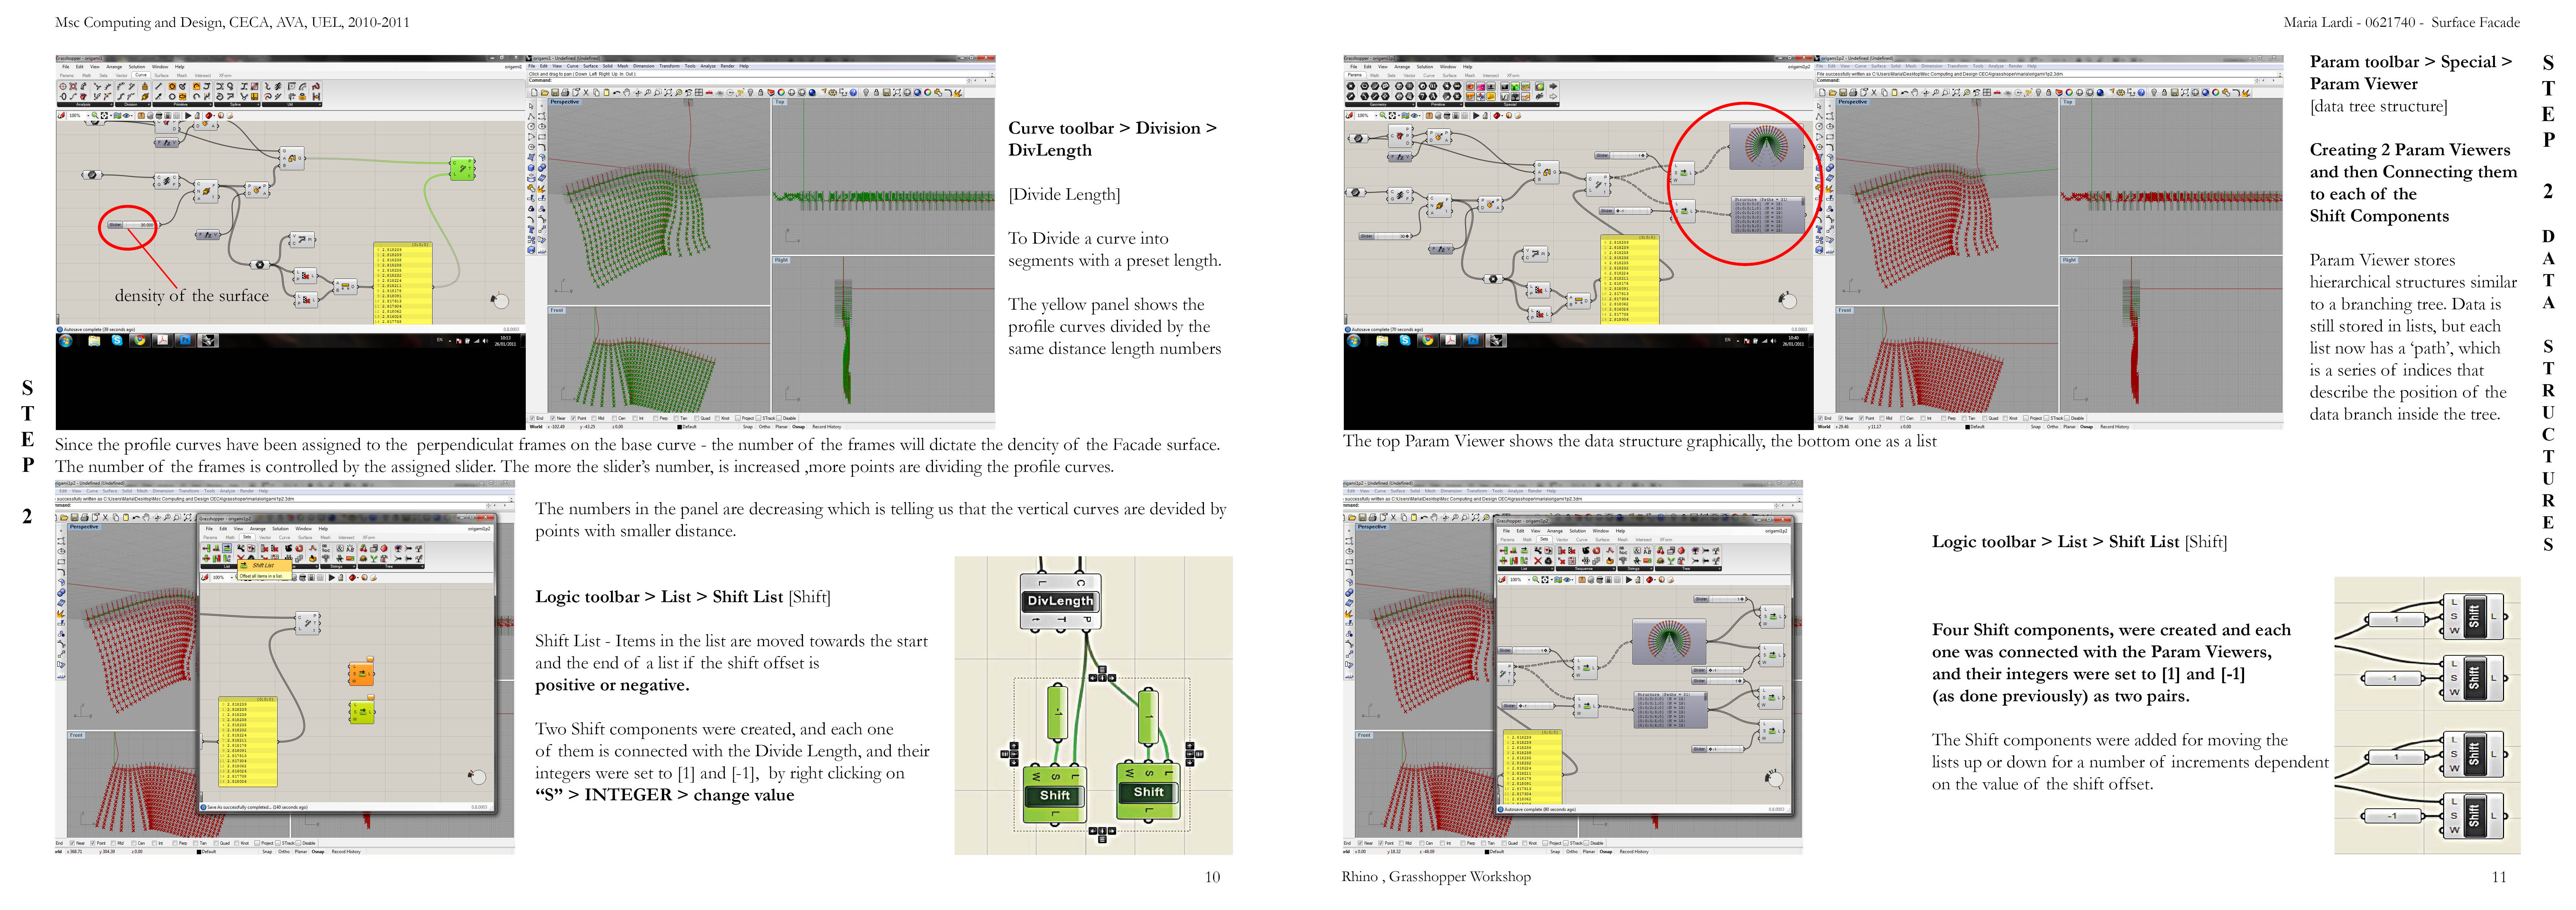Image resolution: width=2576 pixels, height=910 pixels.
Task: Click the Record History button in top-right Rhino status bar
Action: (2114, 426)
